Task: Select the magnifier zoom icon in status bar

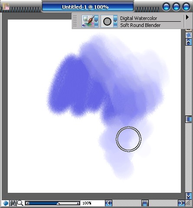Action: [20, 203]
